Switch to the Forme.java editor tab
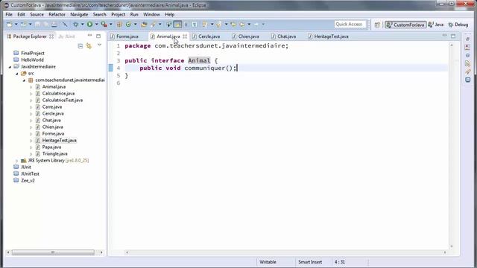 tap(127, 36)
